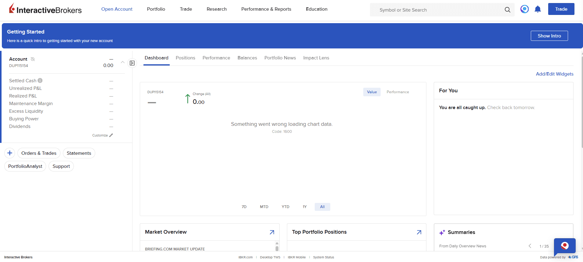Click the Buying Power row

click(61, 119)
